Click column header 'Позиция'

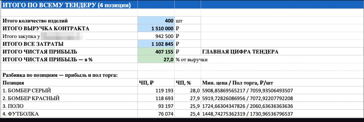tap(13, 83)
